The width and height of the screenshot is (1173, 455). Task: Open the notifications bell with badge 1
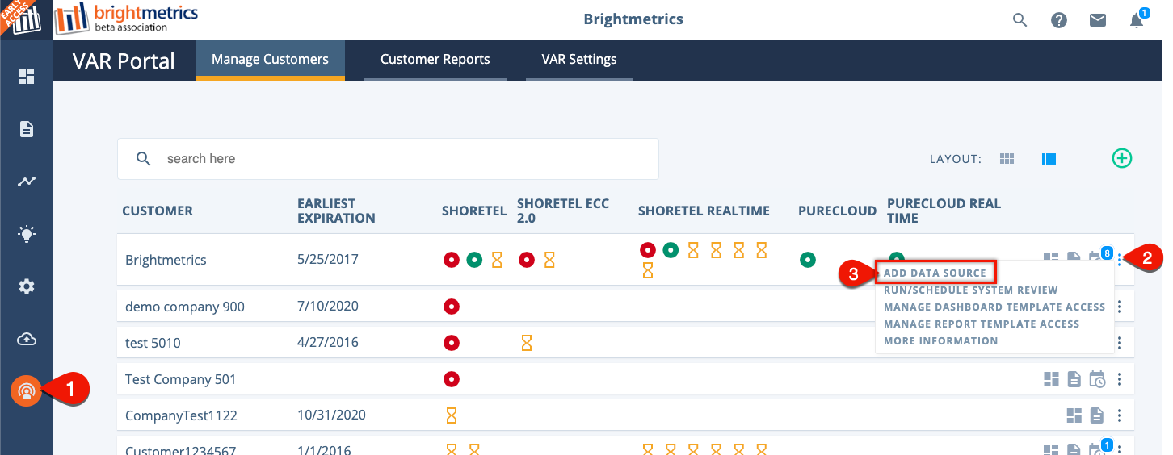[1137, 19]
